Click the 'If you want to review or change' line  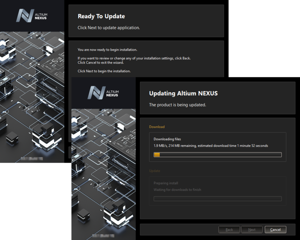click(134, 58)
